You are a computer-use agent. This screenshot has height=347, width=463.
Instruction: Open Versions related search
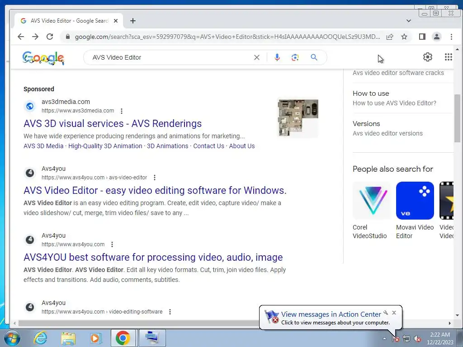pos(387,128)
